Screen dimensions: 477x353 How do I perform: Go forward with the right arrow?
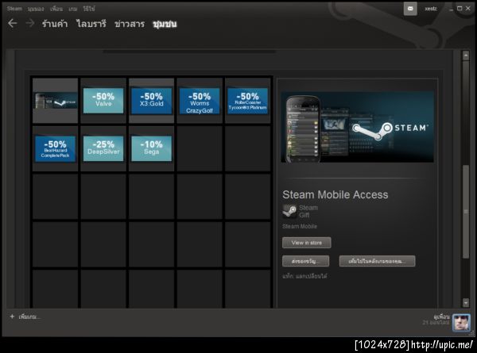coord(30,23)
